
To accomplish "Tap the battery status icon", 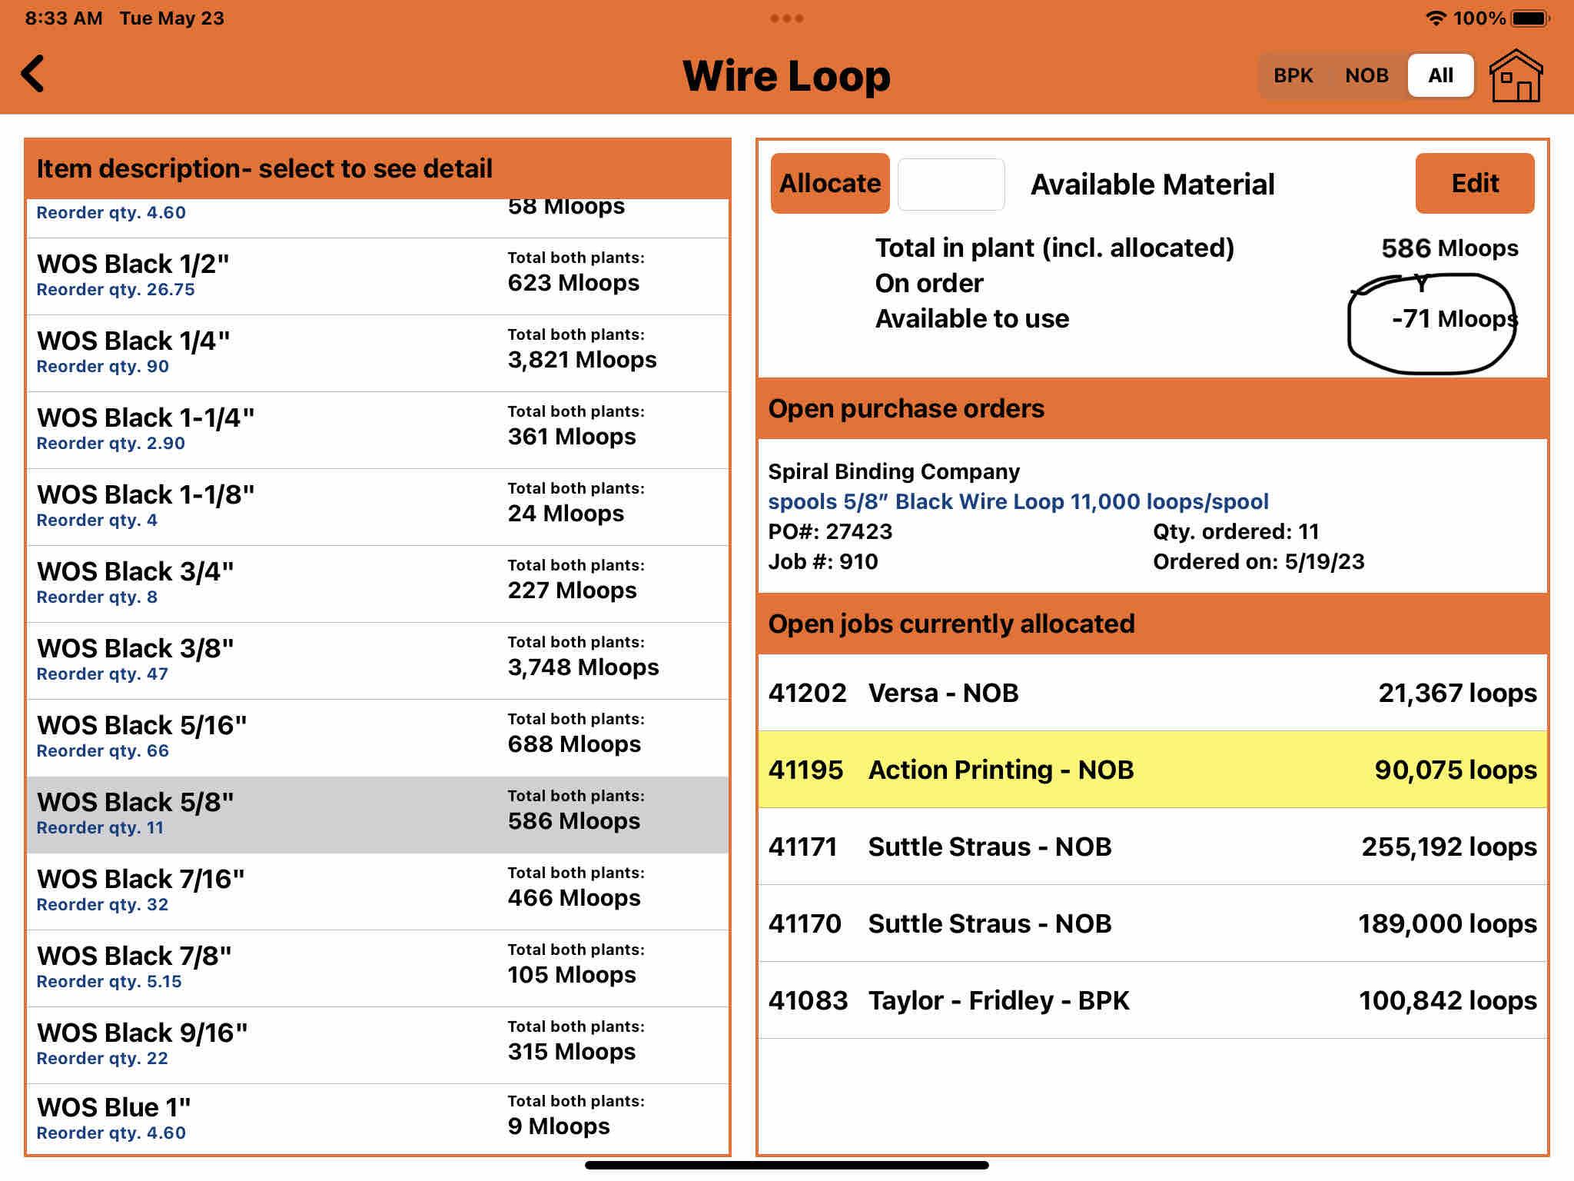I will (1529, 18).
